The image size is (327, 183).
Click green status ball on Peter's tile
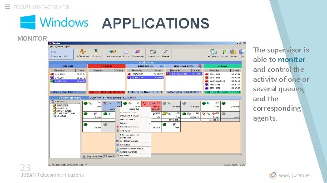coord(164,125)
